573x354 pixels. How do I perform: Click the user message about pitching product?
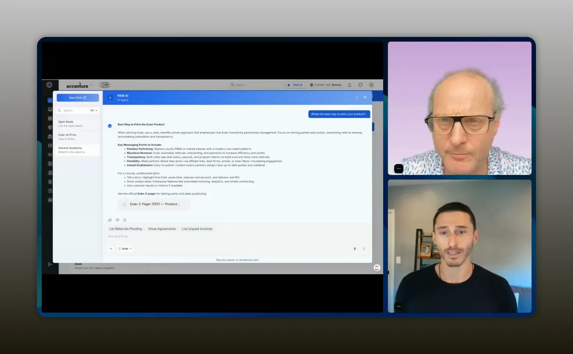tap(338, 114)
